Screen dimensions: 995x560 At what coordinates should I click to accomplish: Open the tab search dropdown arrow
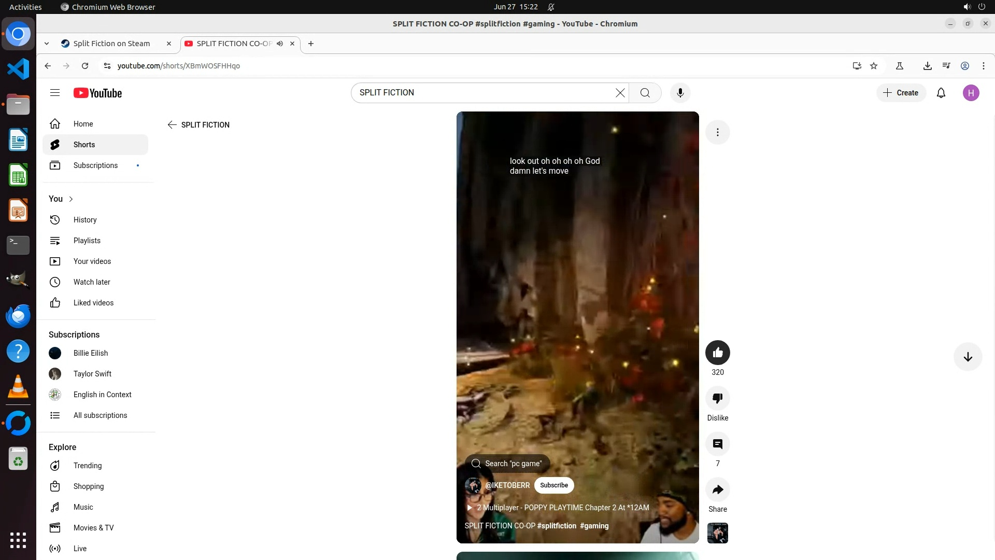[47, 44]
